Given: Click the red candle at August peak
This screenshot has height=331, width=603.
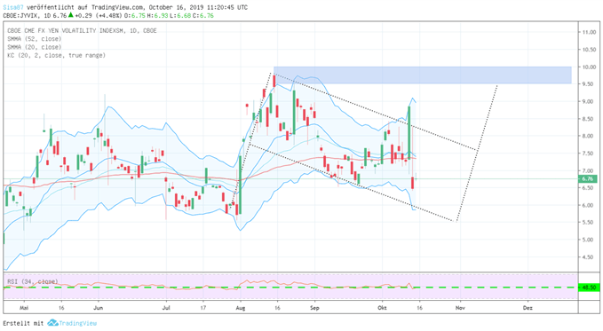Looking at the screenshot, I should click(274, 81).
